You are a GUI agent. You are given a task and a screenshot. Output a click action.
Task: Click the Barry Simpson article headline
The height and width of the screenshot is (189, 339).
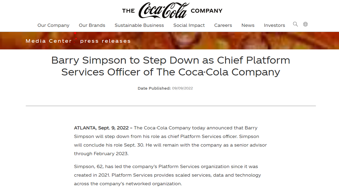pos(171,66)
